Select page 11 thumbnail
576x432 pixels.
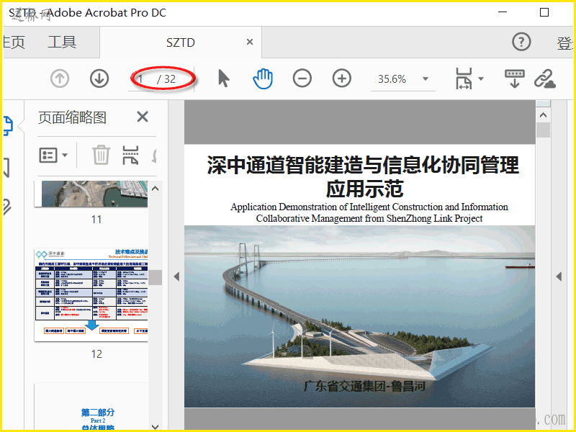pos(91,194)
